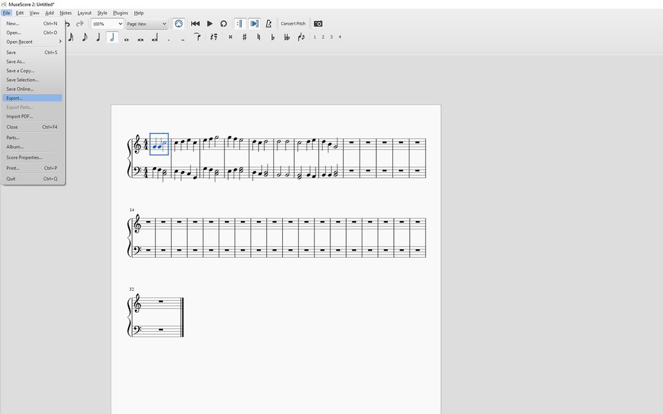The image size is (663, 414).
Task: Select the whole note duration
Action: coord(126,37)
